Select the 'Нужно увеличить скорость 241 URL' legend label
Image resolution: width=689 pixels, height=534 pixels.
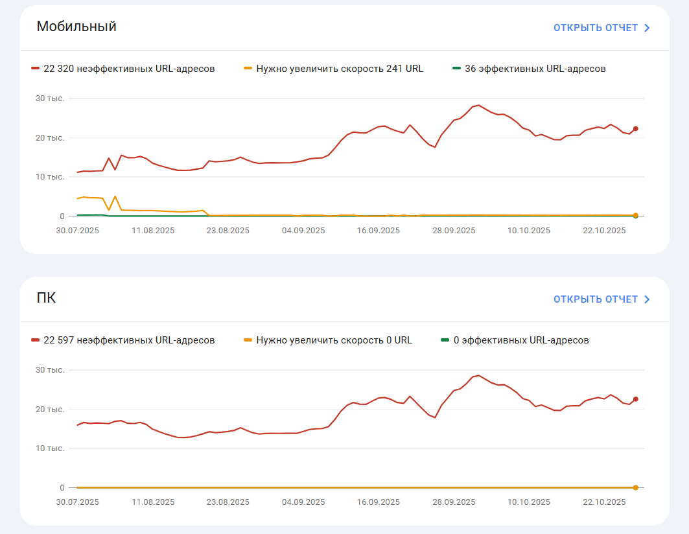[340, 68]
